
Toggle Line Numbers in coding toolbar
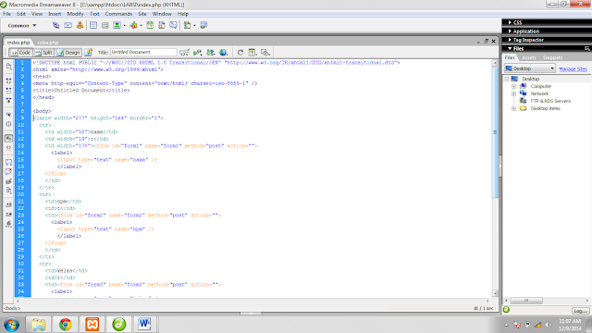8,138
